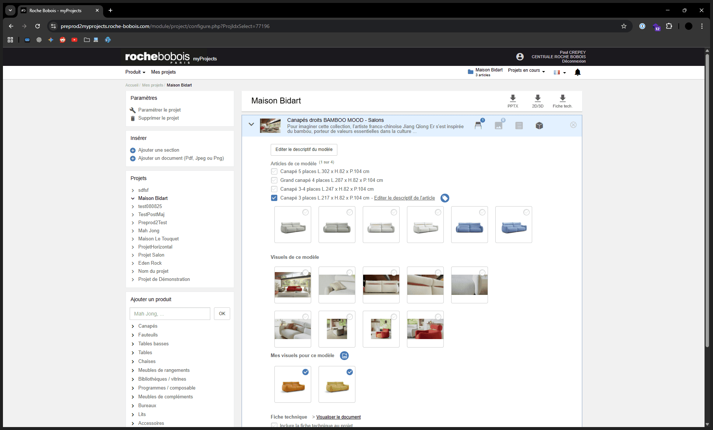Select the first blue sofa thumbnail
The image size is (713, 430).
(470, 225)
